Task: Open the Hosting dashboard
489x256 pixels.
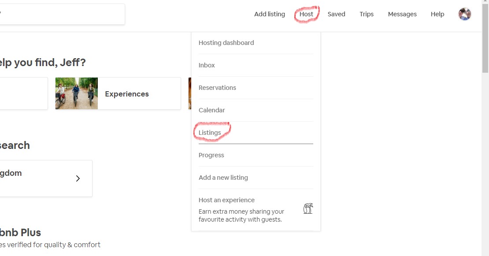Action: click(226, 42)
